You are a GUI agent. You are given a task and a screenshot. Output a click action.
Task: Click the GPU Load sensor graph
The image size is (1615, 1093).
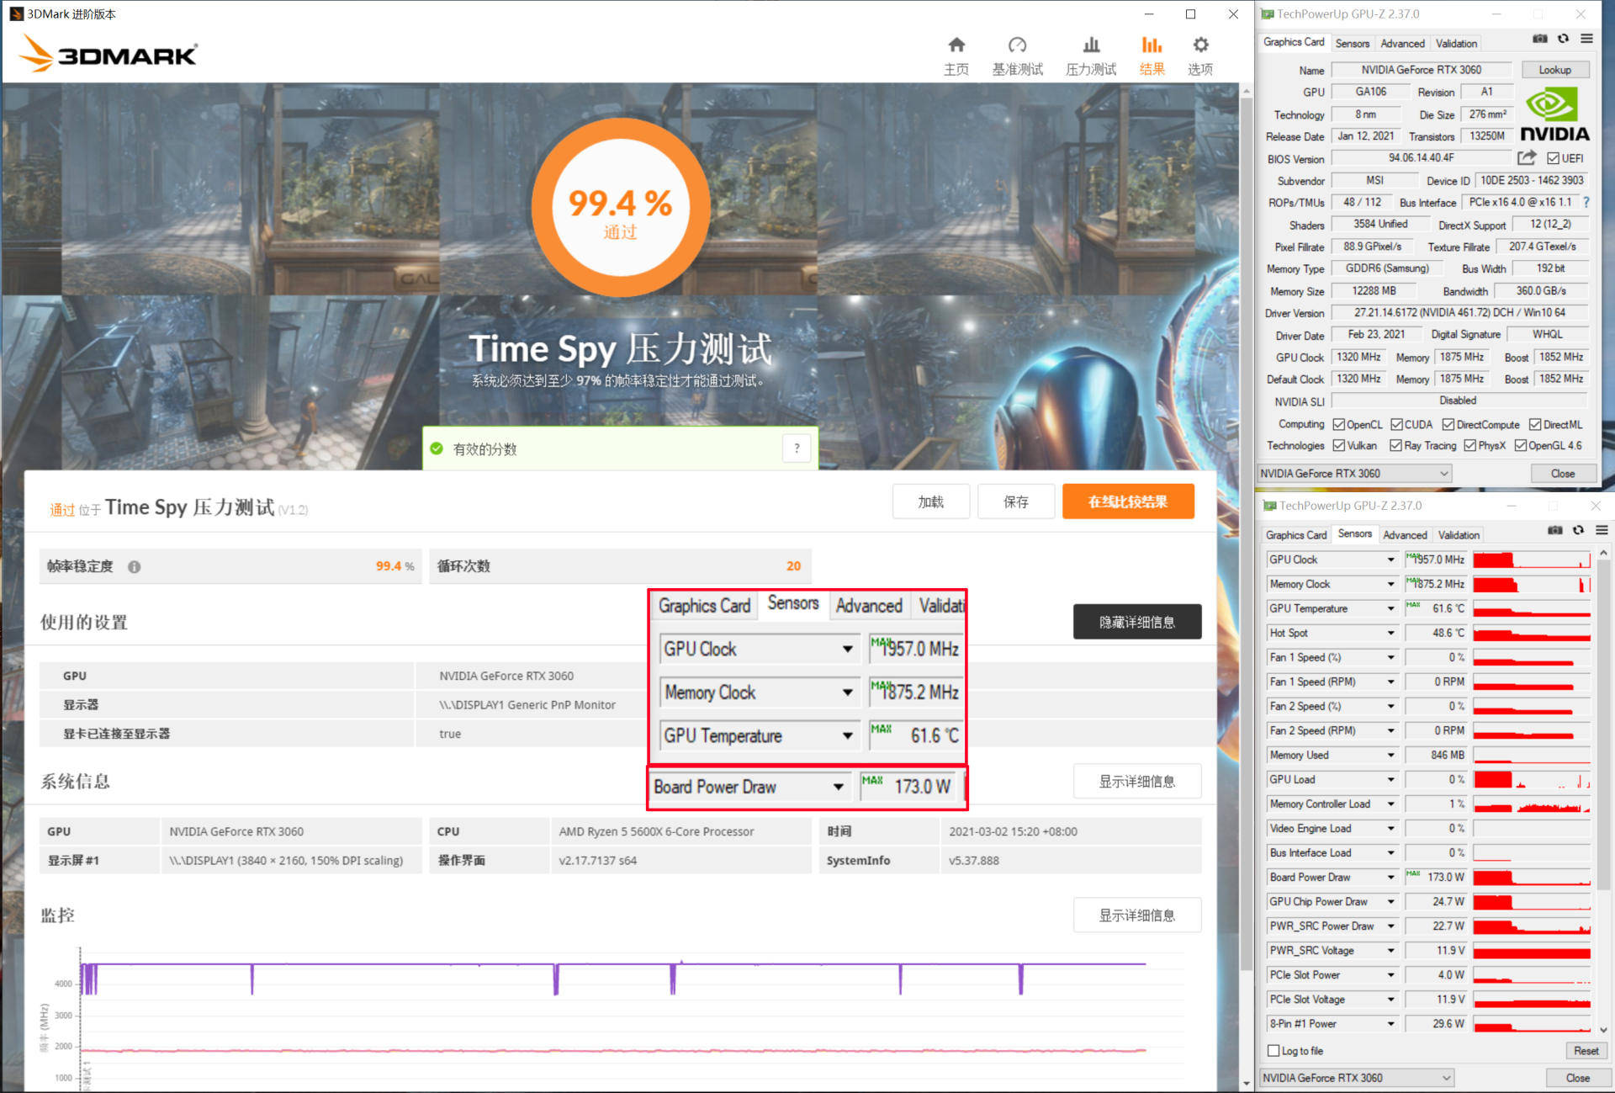pyautogui.click(x=1531, y=780)
